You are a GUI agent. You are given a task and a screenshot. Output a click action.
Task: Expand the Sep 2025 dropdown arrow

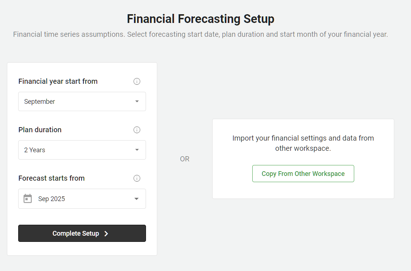coord(137,199)
